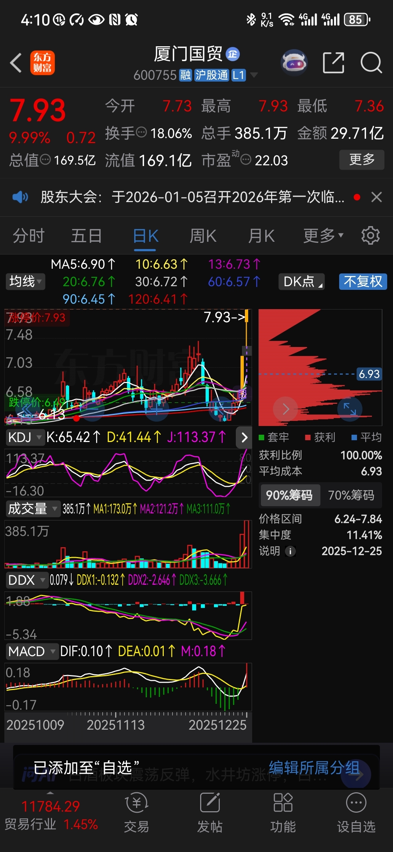This screenshot has height=852, width=393.
Task: Tap the red dot notification indicator
Action: [357, 197]
